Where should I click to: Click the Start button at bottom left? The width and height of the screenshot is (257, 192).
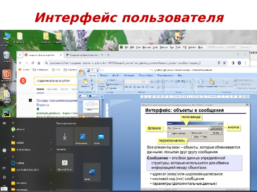click(4, 189)
